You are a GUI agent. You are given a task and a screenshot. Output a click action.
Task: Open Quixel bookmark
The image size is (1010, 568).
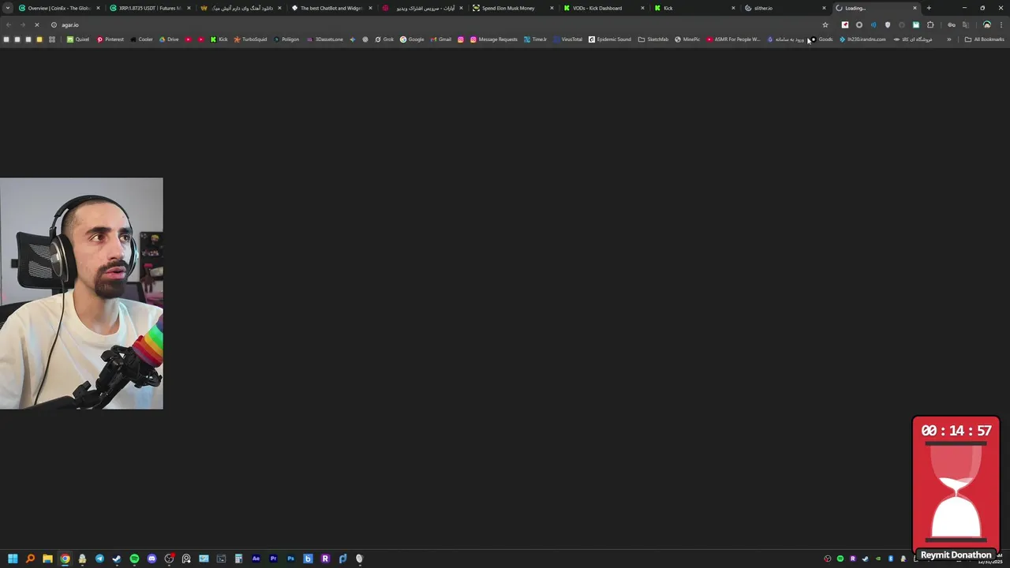(x=78, y=39)
